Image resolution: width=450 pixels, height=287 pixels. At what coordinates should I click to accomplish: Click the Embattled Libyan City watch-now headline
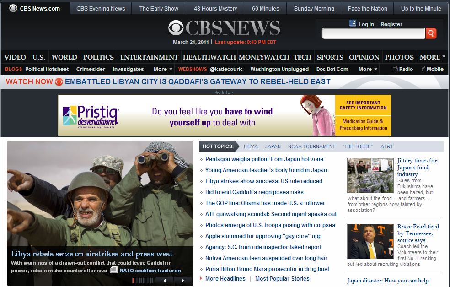pos(198,82)
